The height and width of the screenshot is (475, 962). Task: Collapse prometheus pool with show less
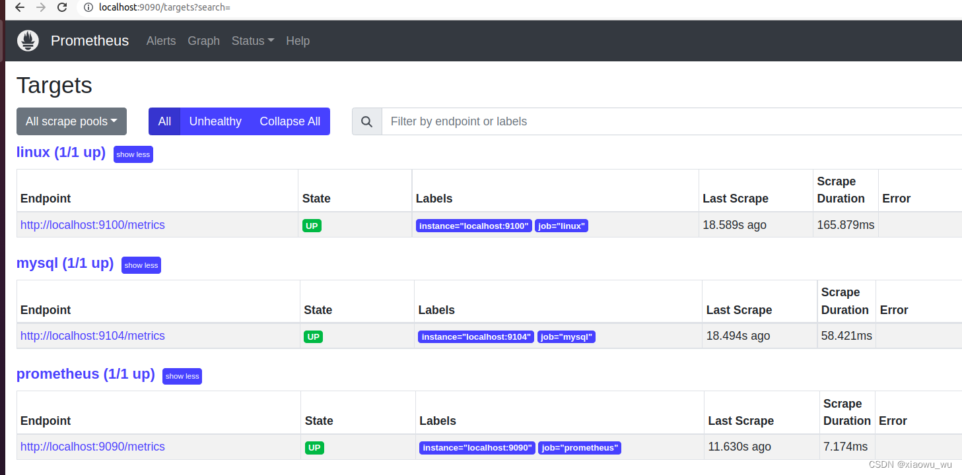coord(182,376)
